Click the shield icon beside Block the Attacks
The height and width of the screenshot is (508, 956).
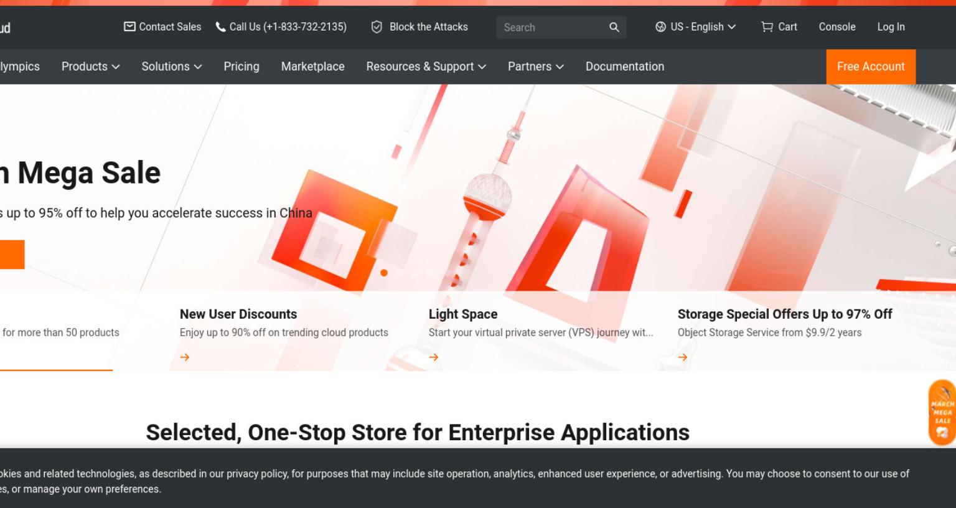point(377,27)
